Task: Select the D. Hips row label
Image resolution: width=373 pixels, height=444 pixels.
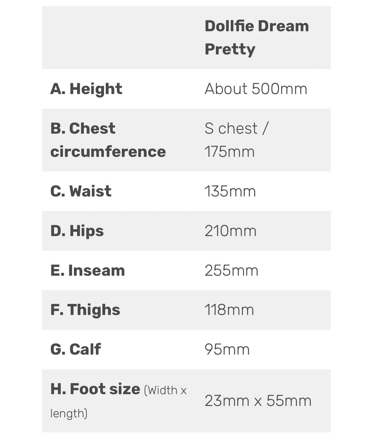Action: [77, 231]
